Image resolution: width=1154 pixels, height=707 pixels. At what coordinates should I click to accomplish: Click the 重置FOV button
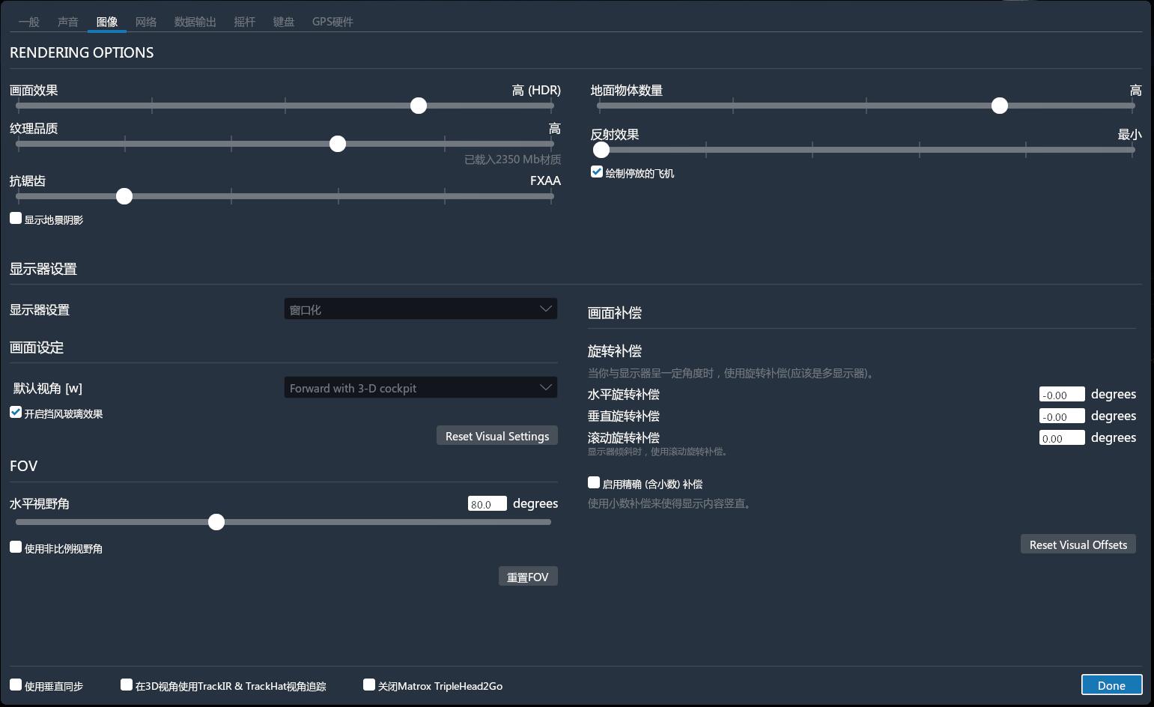(528, 577)
